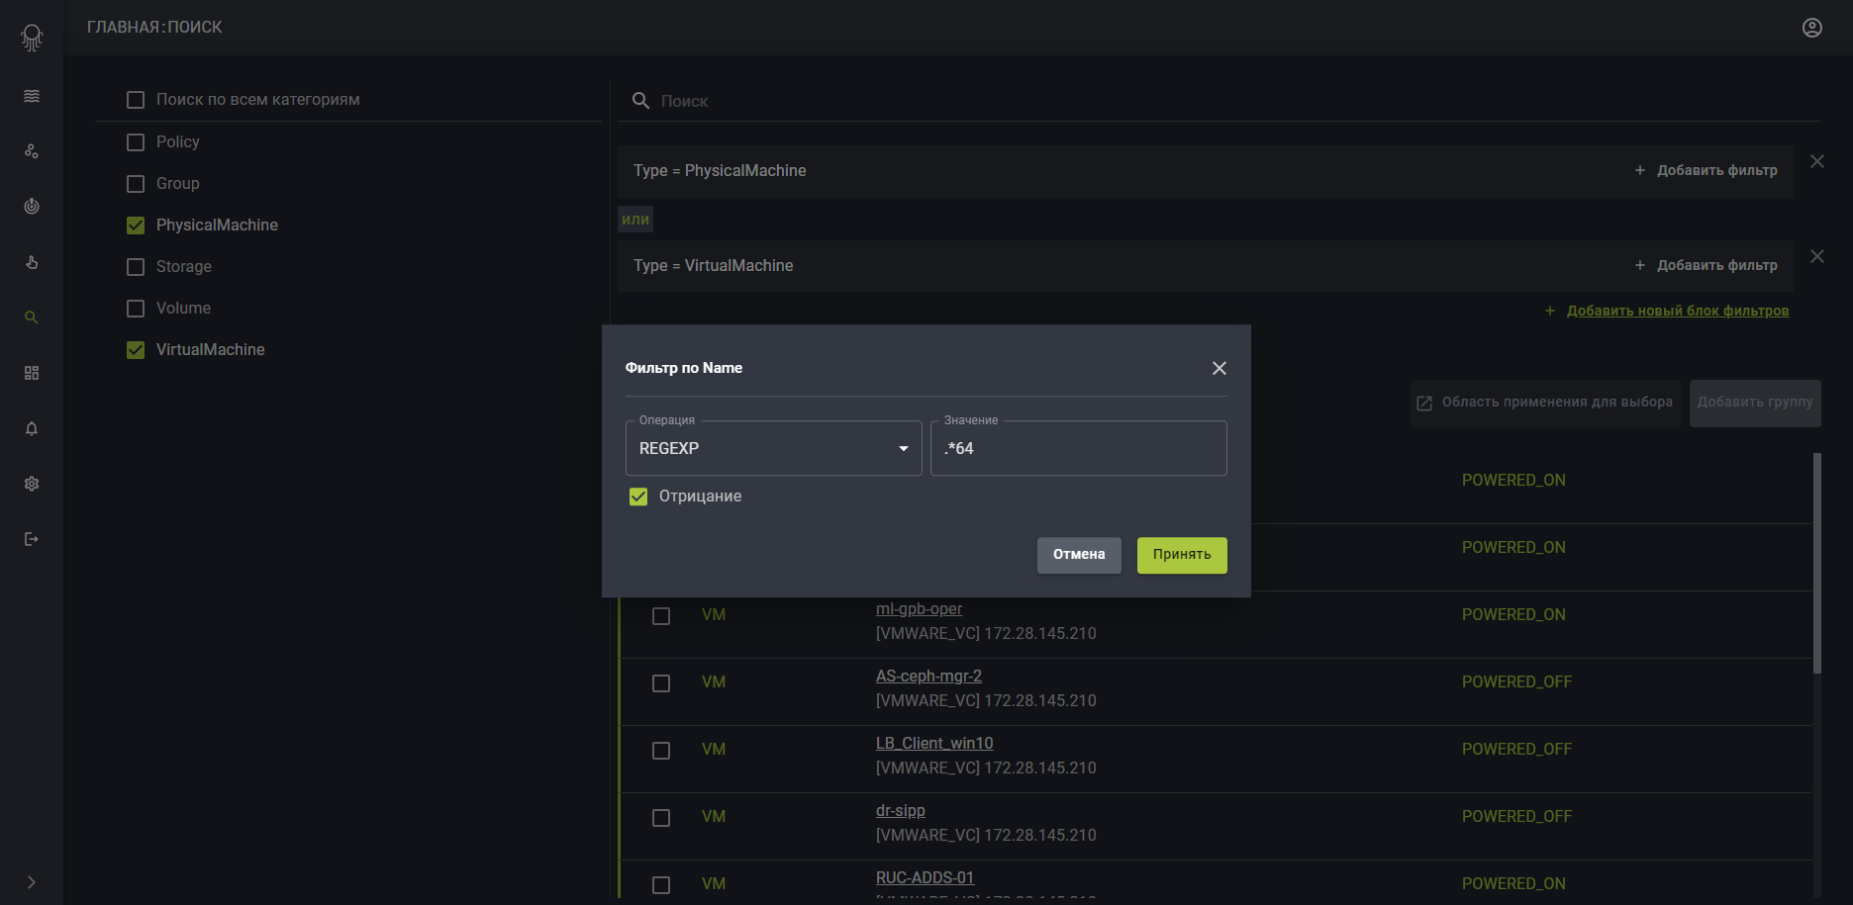Click the Принять button
1853x905 pixels.
[x=1182, y=555]
